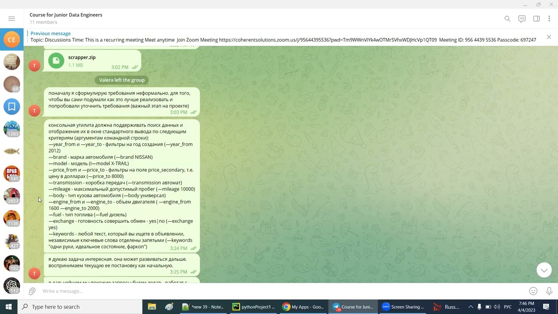Download the scrapper.zip file icon
Screen dimensions: 558x314
(x=56, y=61)
